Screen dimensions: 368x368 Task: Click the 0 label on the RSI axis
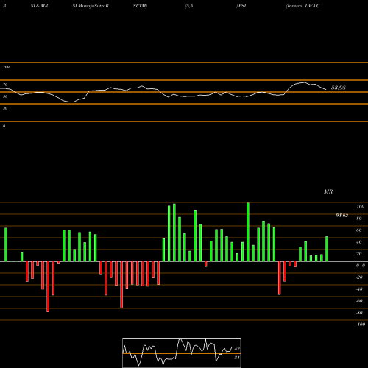coord(4,126)
